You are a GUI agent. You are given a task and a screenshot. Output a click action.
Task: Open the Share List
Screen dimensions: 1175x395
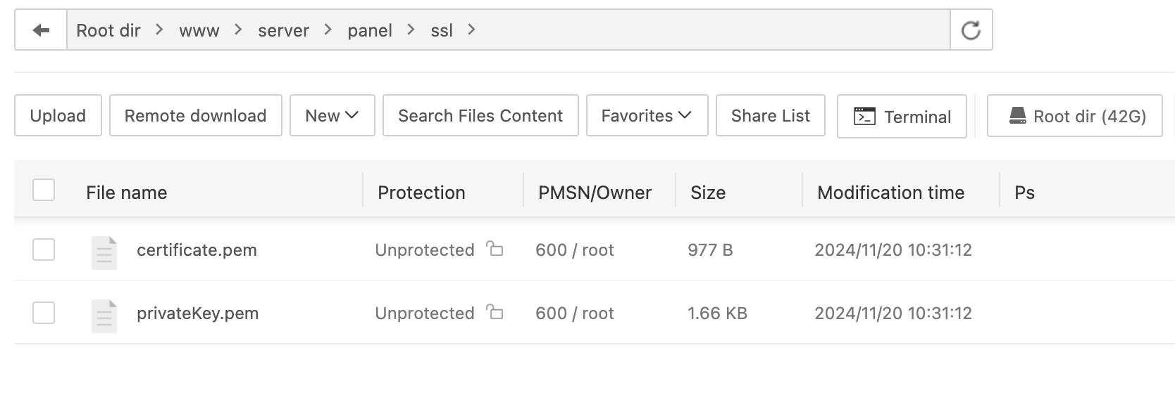click(x=770, y=116)
